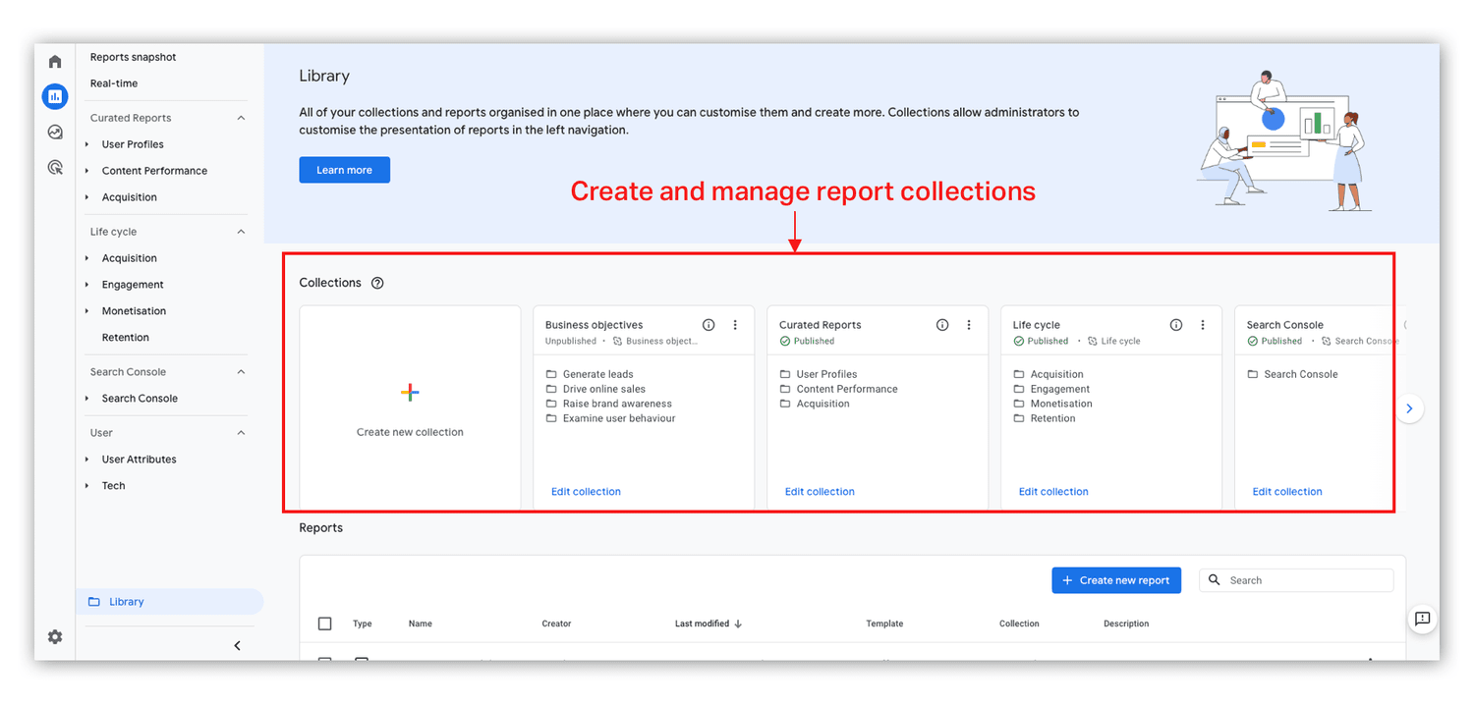Select the Create new collection card

pyautogui.click(x=410, y=406)
